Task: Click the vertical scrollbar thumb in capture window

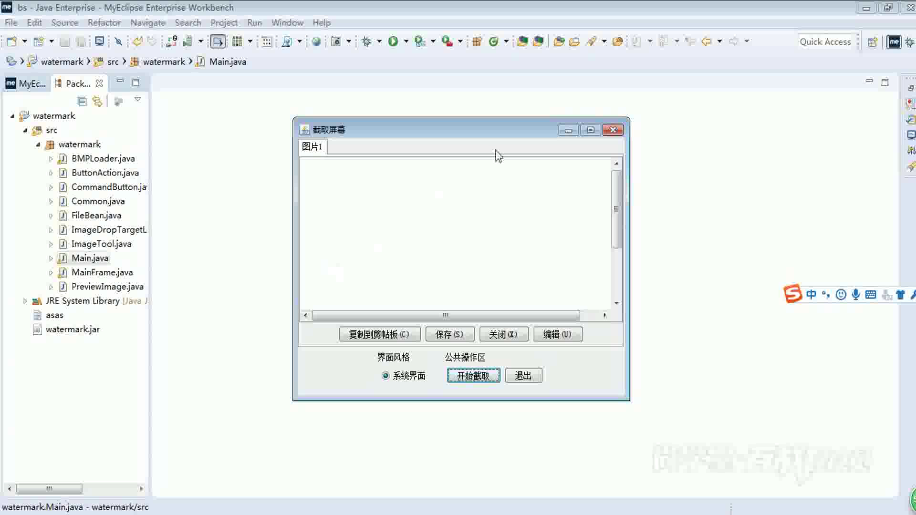Action: point(616,209)
